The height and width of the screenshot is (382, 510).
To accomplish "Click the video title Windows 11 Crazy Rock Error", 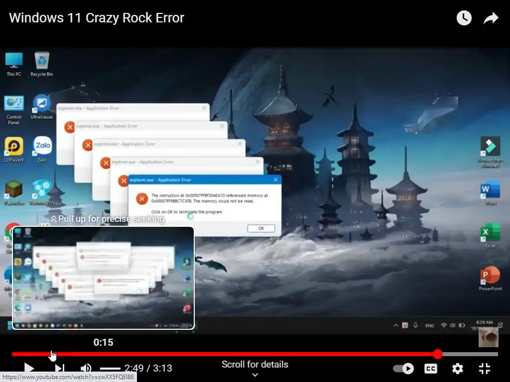I will [x=97, y=18].
